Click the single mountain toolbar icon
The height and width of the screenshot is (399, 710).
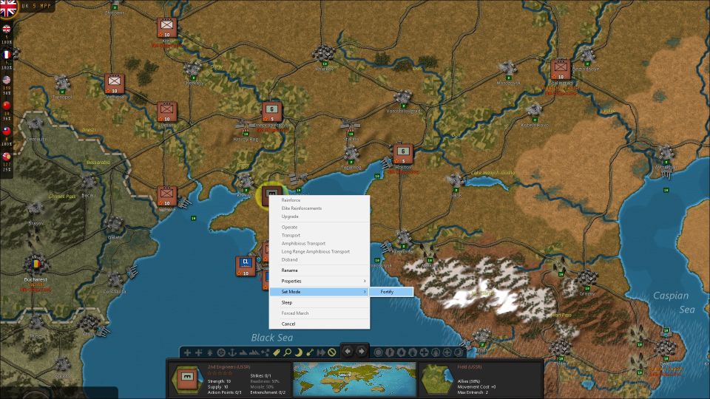pyautogui.click(x=243, y=352)
